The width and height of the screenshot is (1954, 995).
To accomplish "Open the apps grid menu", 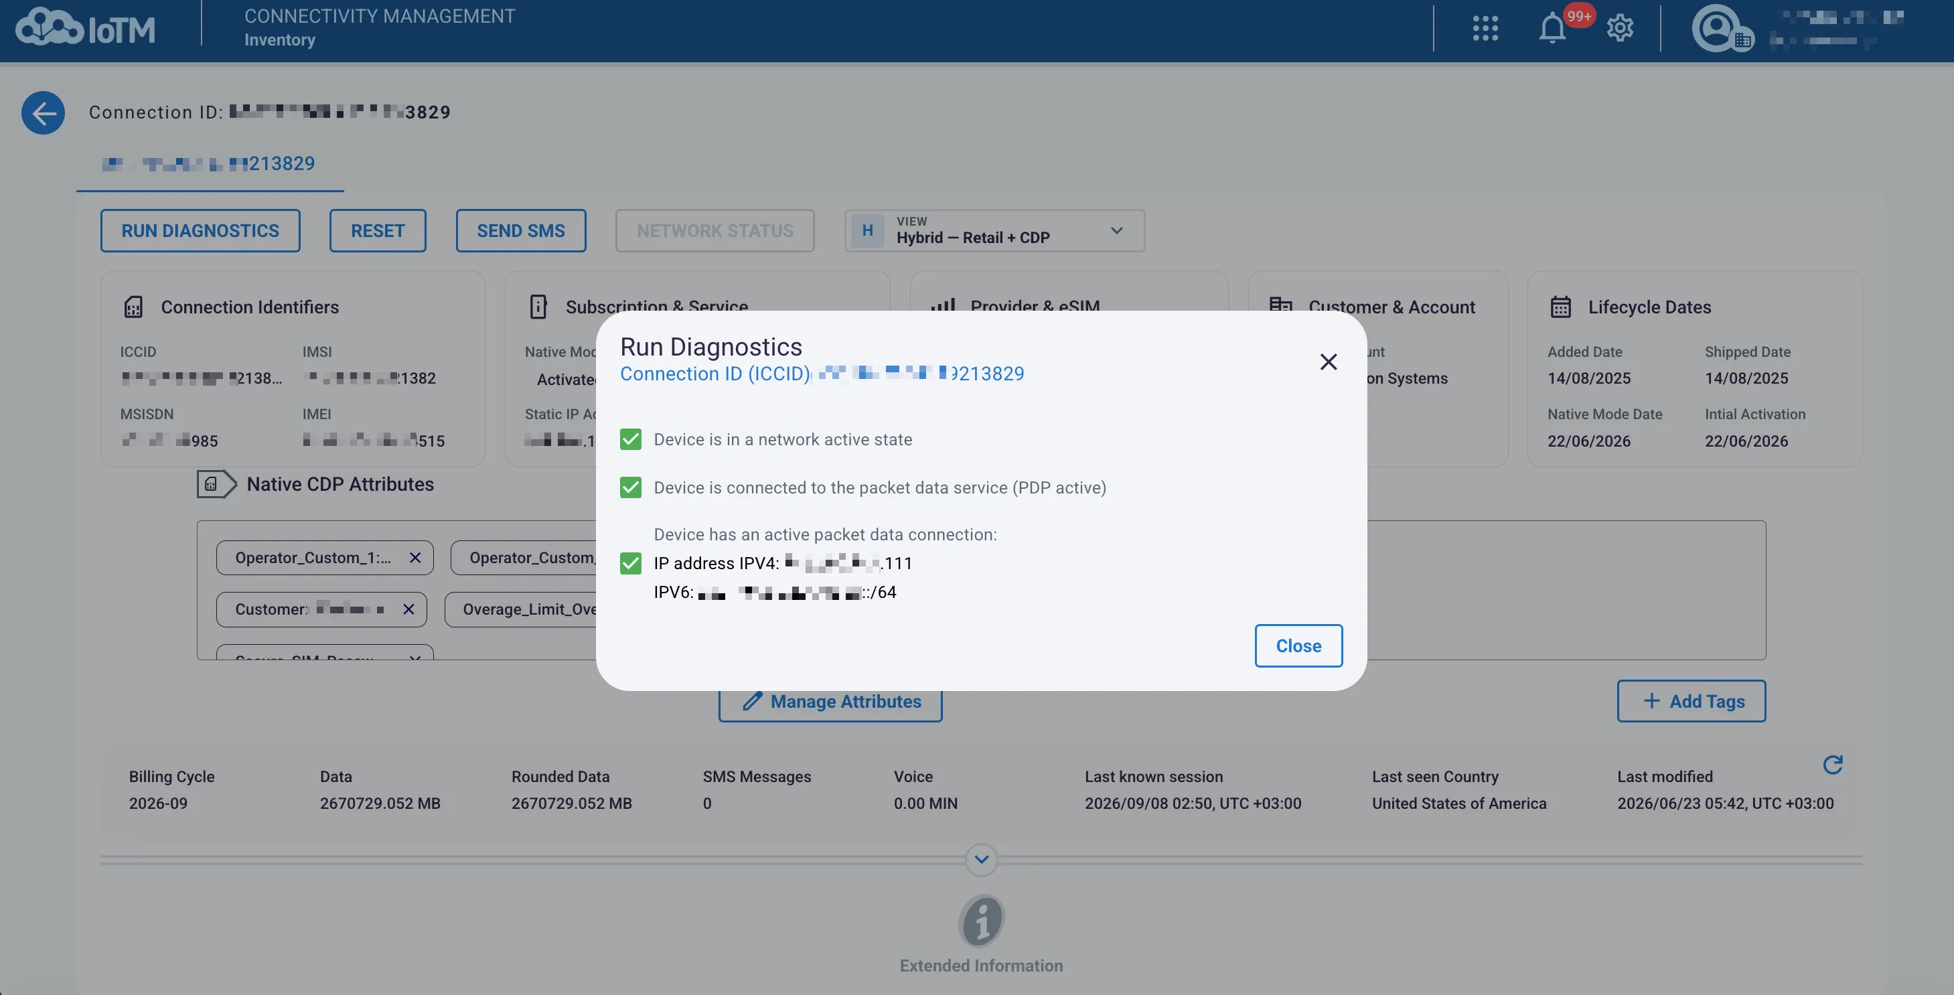I will tap(1485, 28).
